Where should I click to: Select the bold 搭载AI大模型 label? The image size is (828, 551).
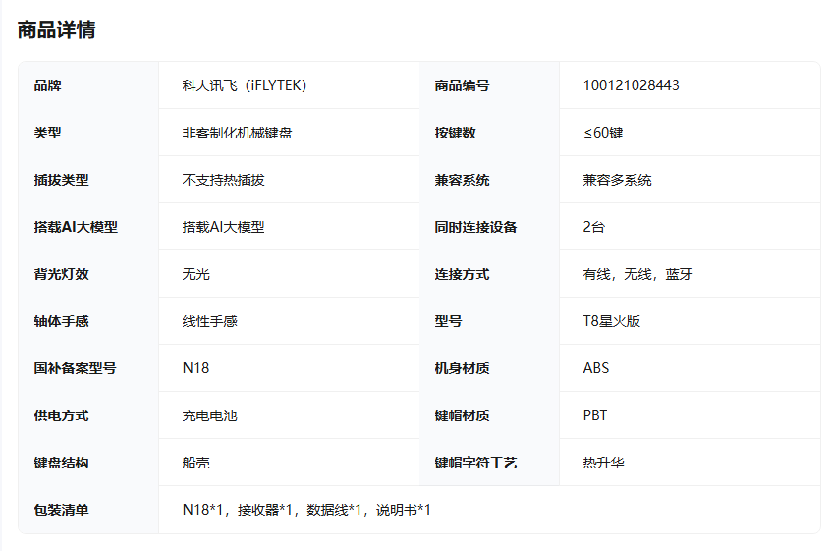(x=76, y=227)
